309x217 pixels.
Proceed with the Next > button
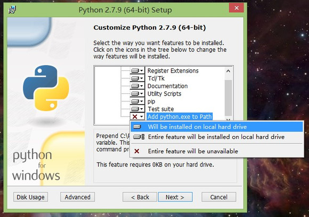tap(175, 197)
